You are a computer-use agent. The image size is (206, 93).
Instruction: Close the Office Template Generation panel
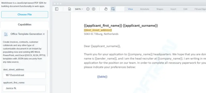point(44,34)
